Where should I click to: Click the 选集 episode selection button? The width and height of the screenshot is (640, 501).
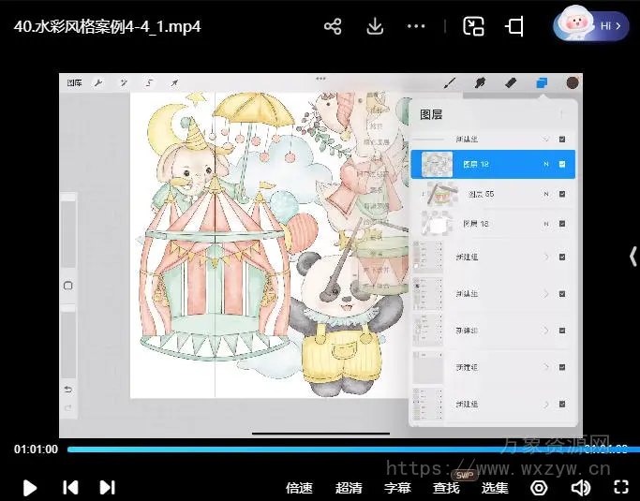click(x=495, y=488)
